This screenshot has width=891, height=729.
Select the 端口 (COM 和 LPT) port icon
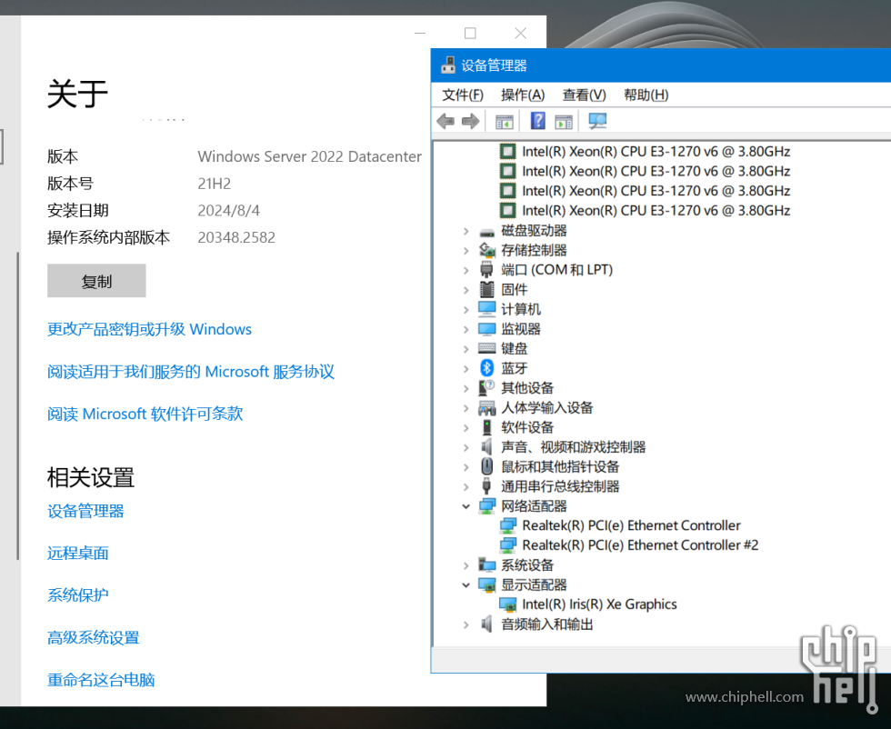pyautogui.click(x=487, y=269)
